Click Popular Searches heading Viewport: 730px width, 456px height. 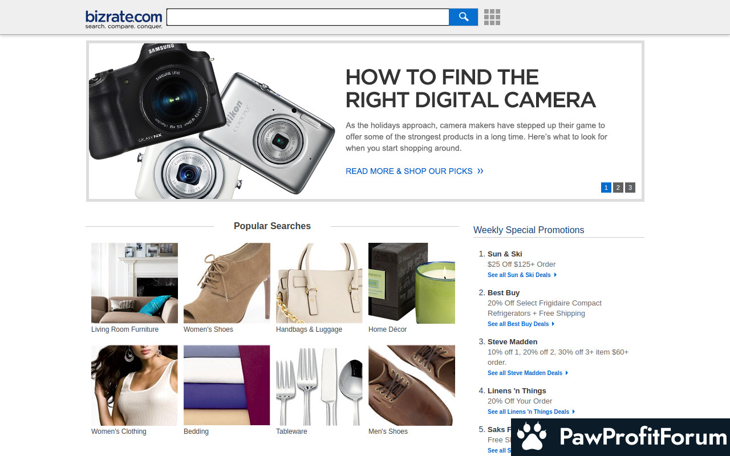tap(272, 226)
